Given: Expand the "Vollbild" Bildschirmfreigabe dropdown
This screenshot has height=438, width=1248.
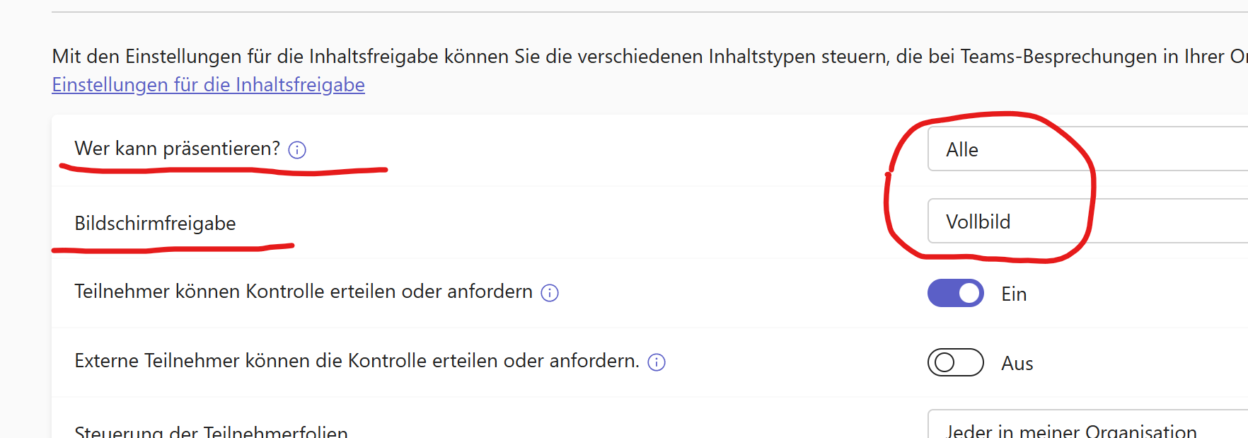Looking at the screenshot, I should (x=1087, y=221).
